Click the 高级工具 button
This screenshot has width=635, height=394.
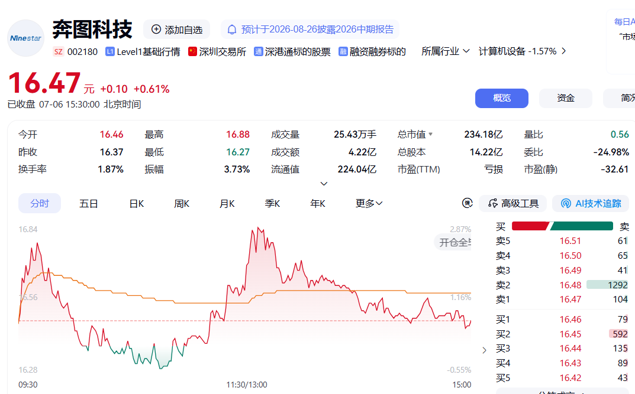tap(512, 204)
